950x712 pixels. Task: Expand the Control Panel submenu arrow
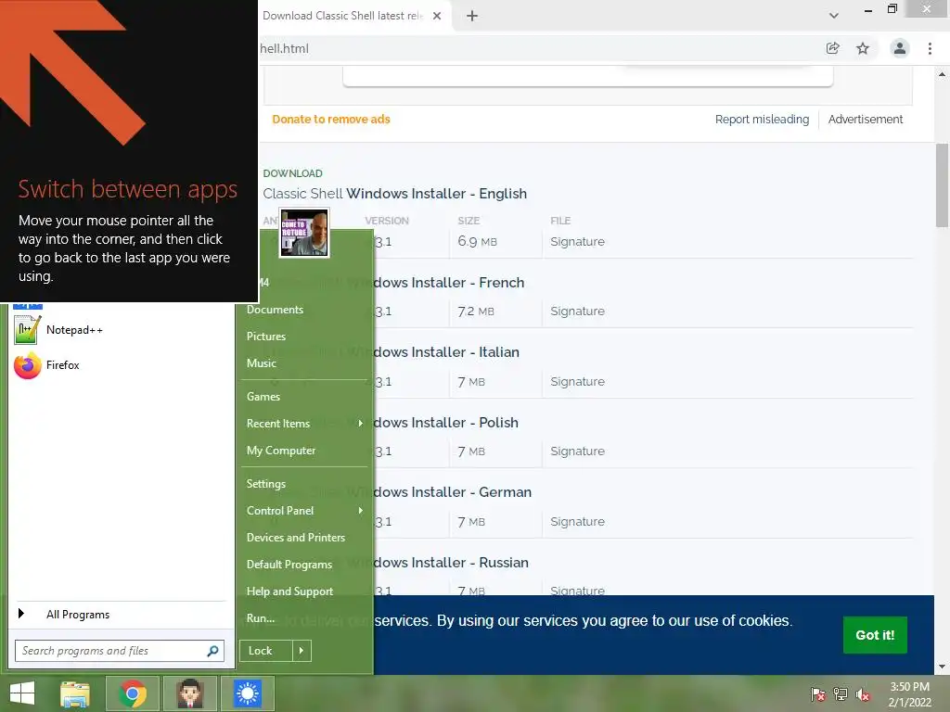[361, 511]
